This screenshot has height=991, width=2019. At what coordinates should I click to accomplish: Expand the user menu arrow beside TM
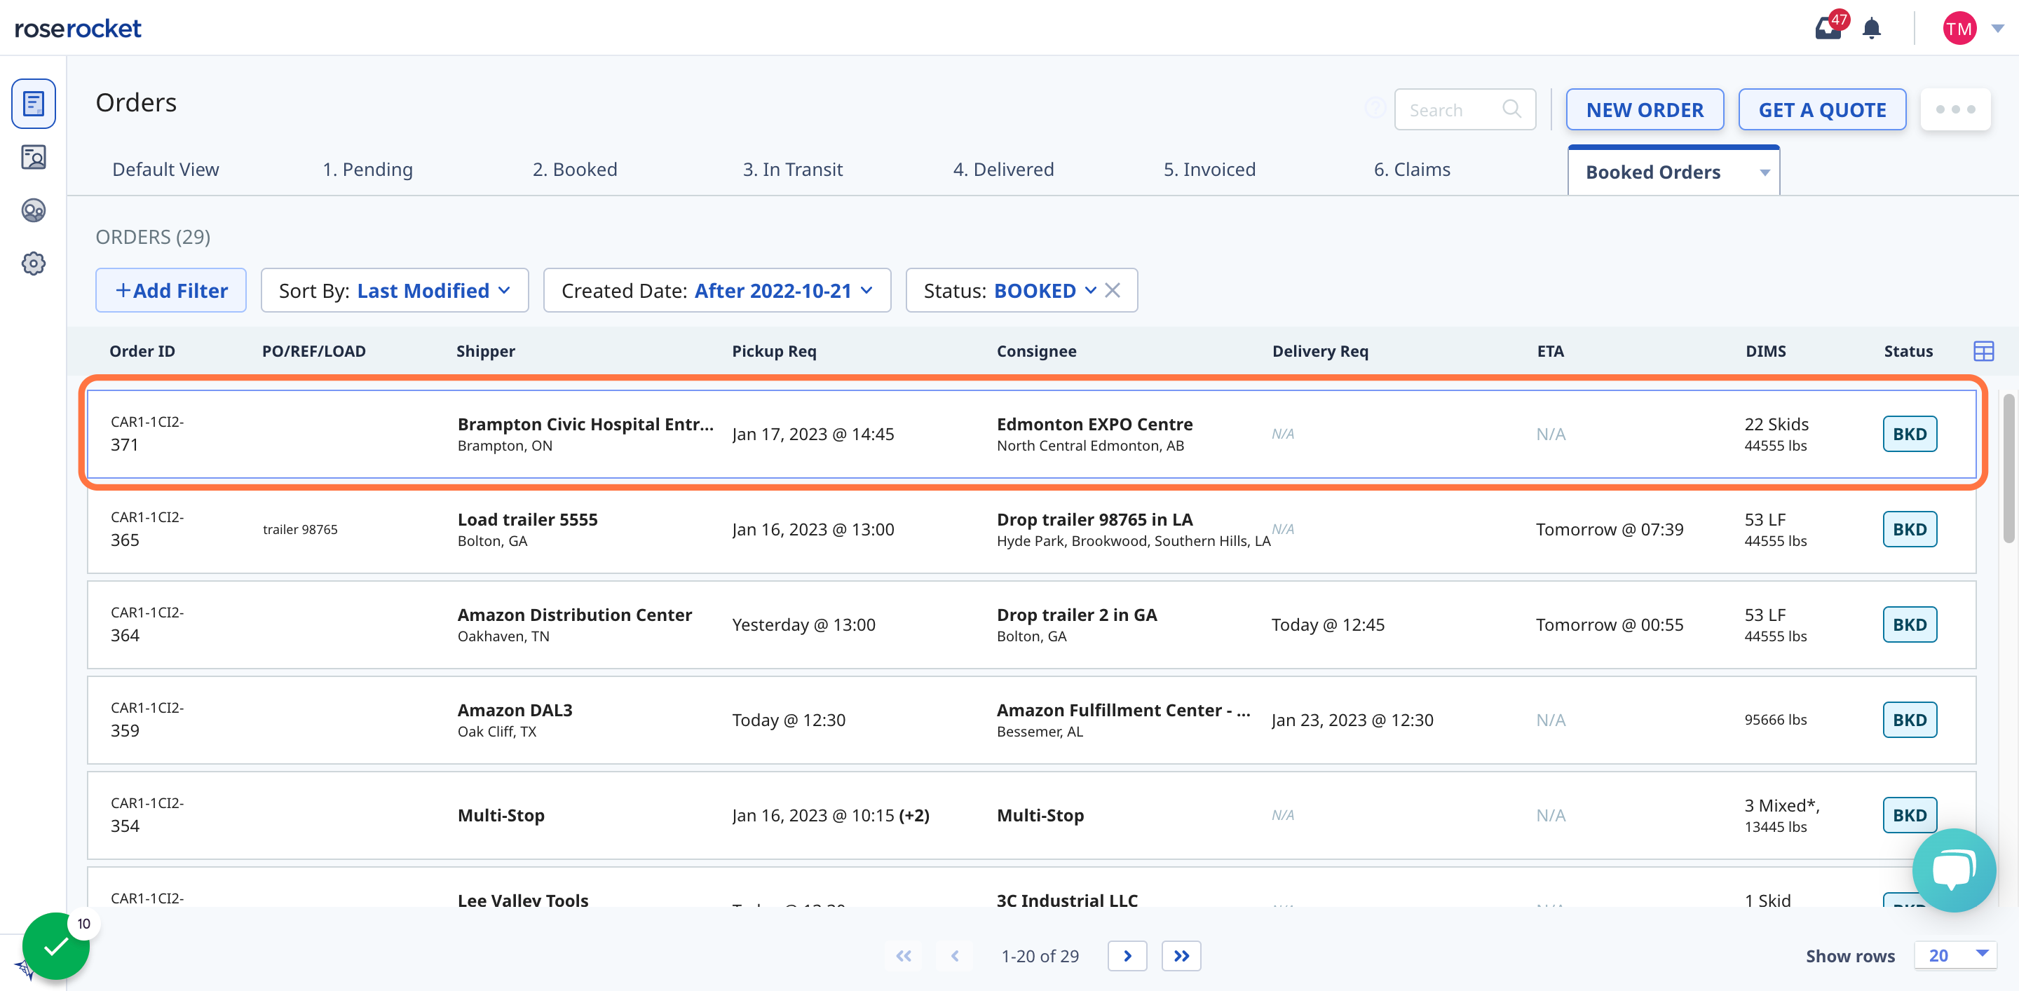point(1997,28)
